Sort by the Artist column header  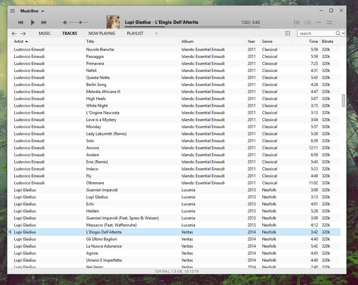click(48, 41)
